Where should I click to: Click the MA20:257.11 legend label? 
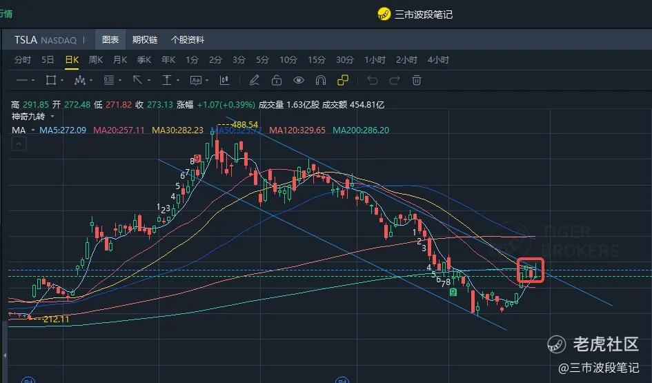119,130
